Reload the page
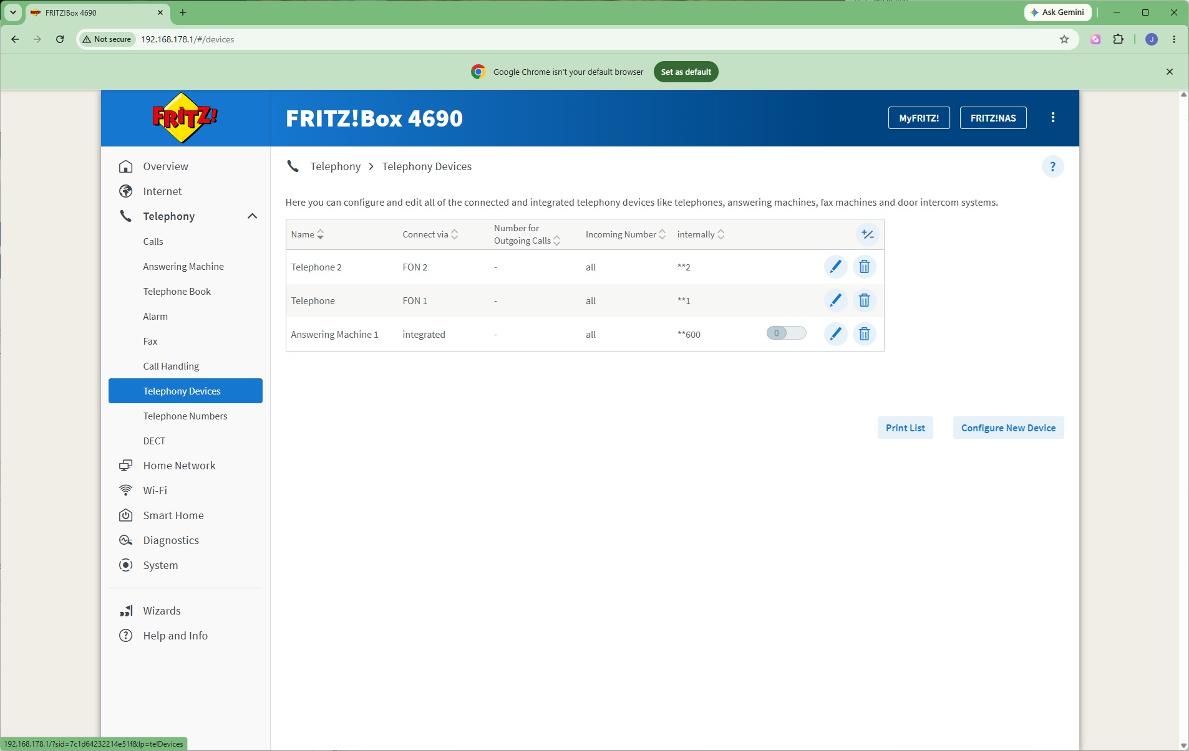 (60, 39)
